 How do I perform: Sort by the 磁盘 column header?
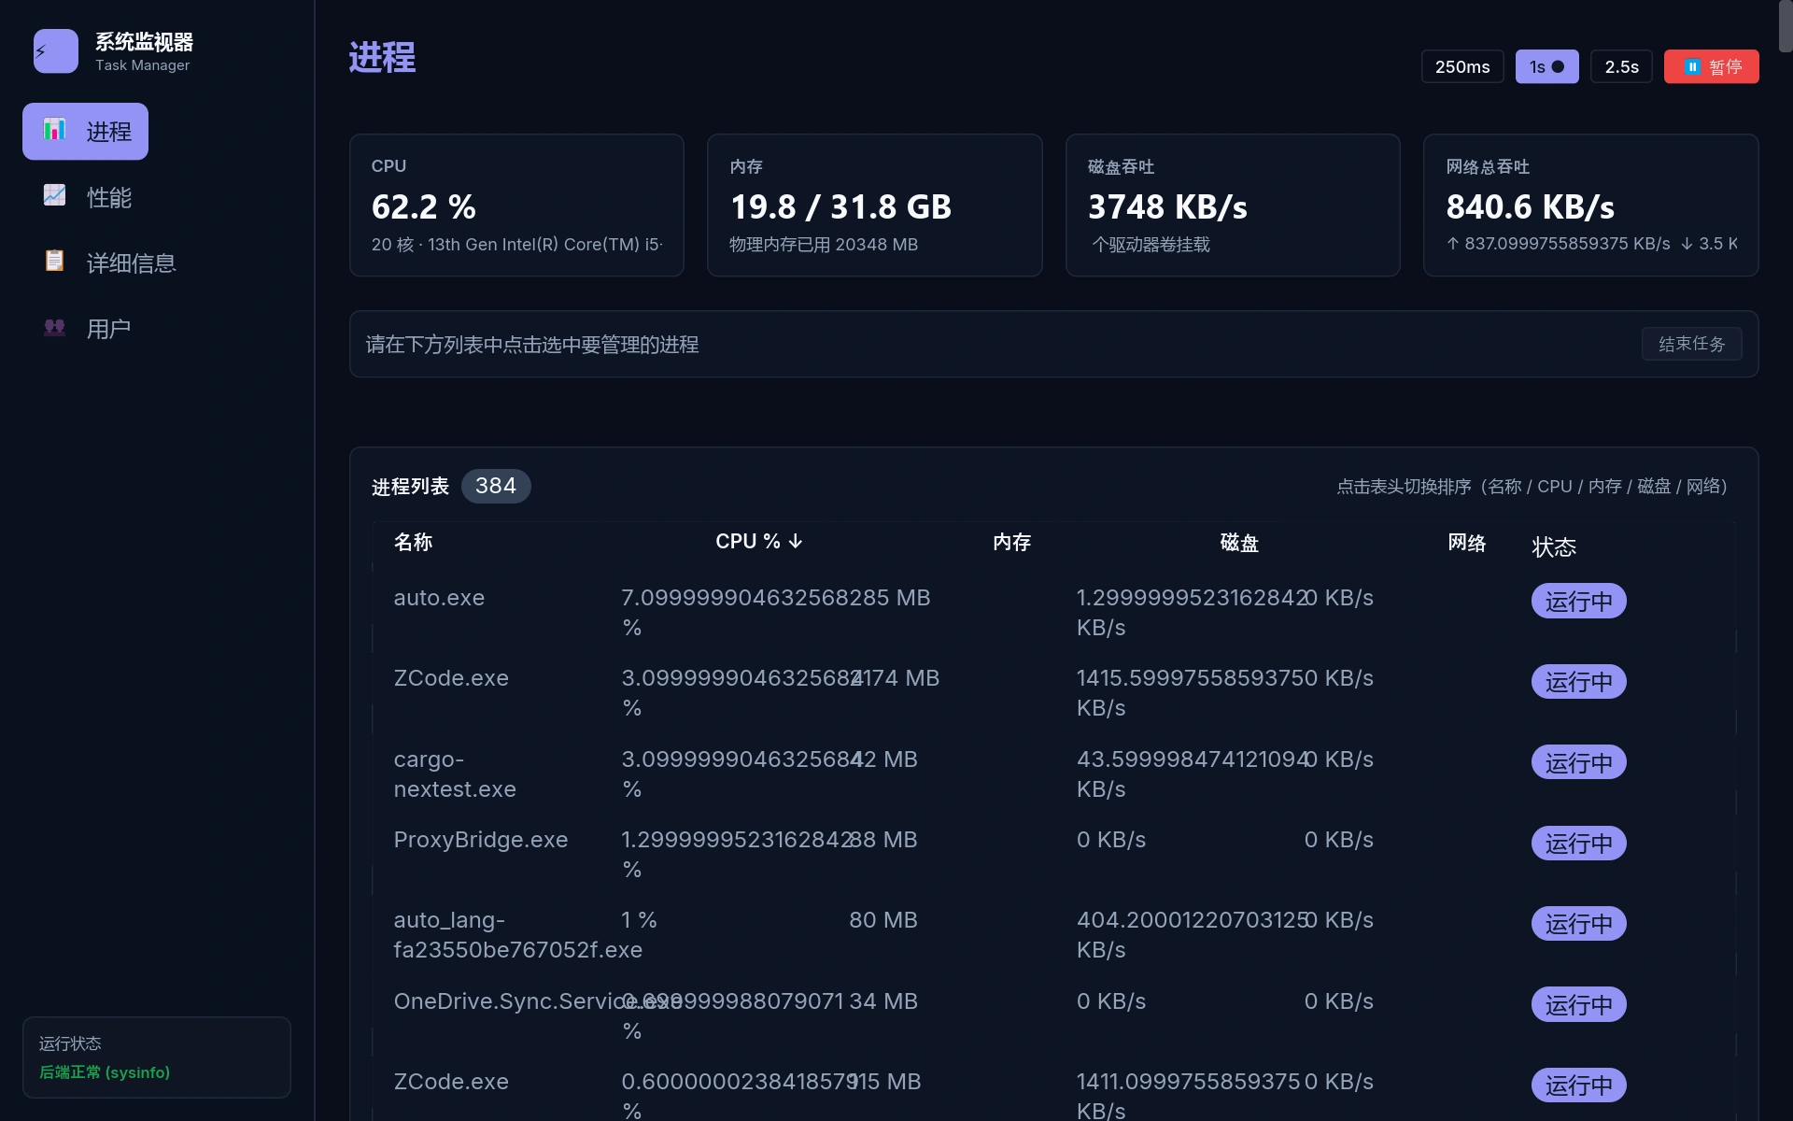pyautogui.click(x=1239, y=542)
